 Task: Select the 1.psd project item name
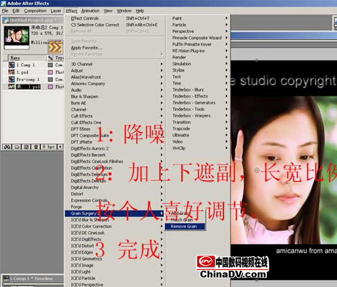pyautogui.click(x=22, y=72)
